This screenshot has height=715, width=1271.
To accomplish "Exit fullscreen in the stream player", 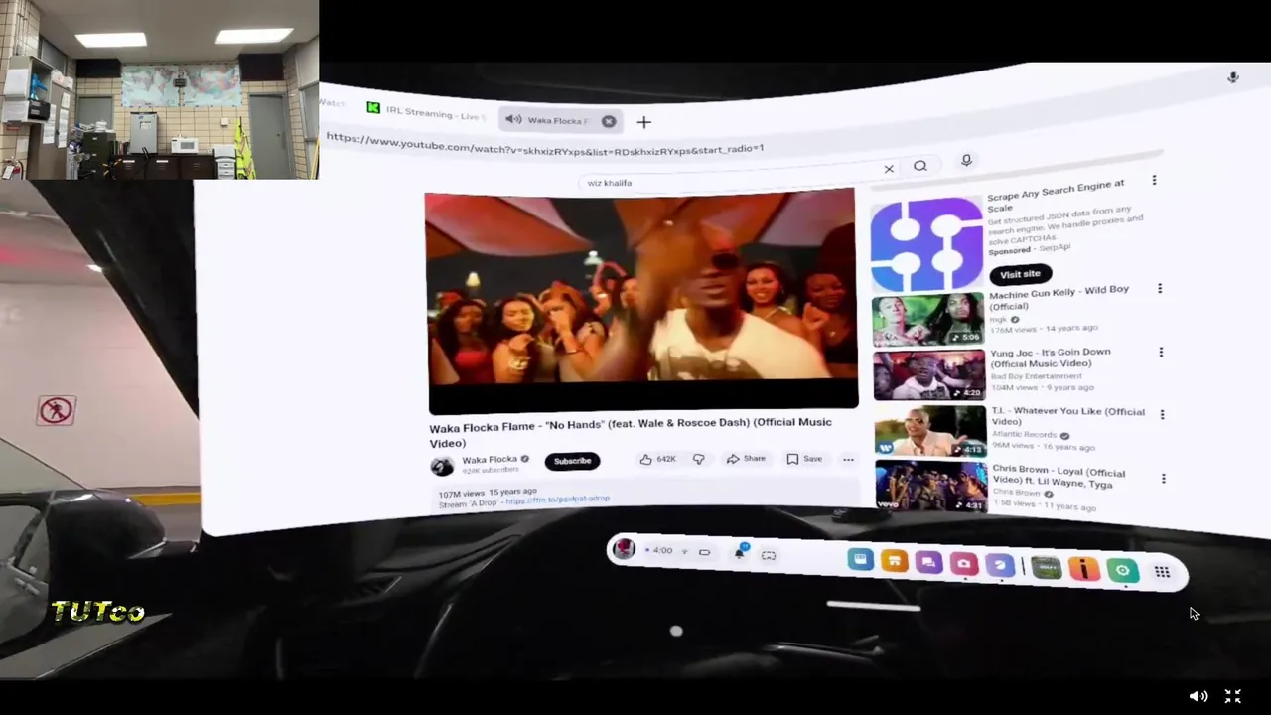I will (x=1233, y=696).
